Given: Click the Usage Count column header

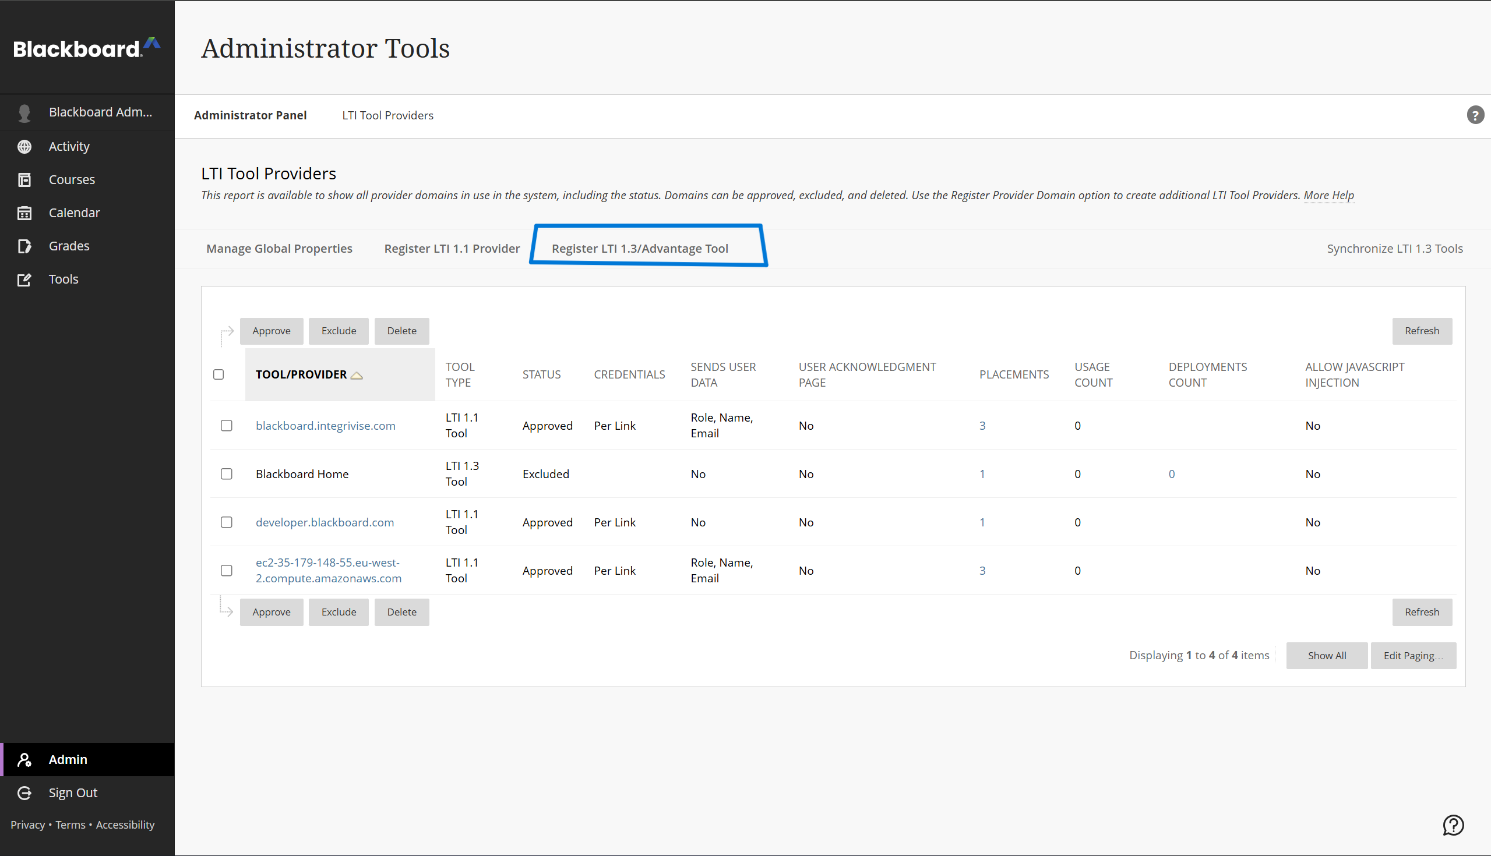Looking at the screenshot, I should 1094,374.
